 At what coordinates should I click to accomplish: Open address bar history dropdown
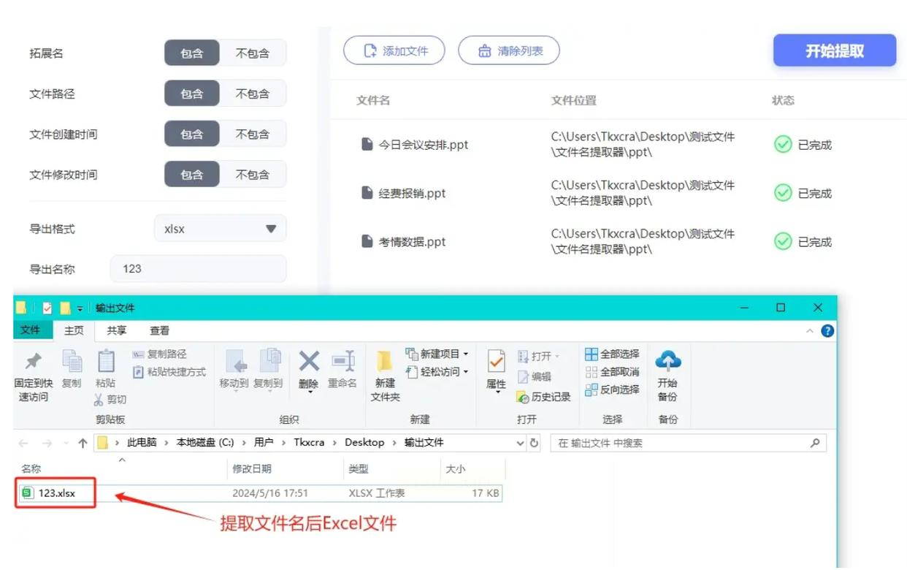pos(520,443)
